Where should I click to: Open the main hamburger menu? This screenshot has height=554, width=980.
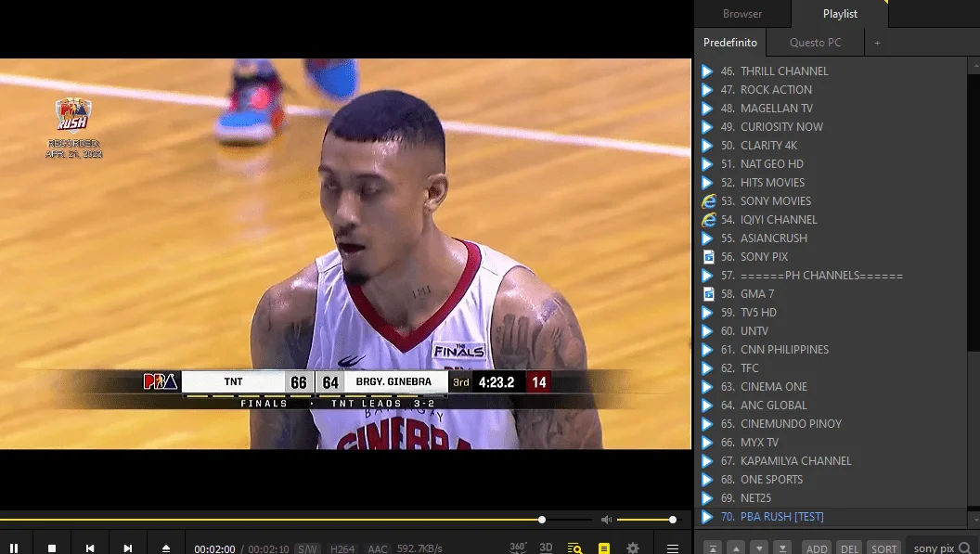[673, 548]
